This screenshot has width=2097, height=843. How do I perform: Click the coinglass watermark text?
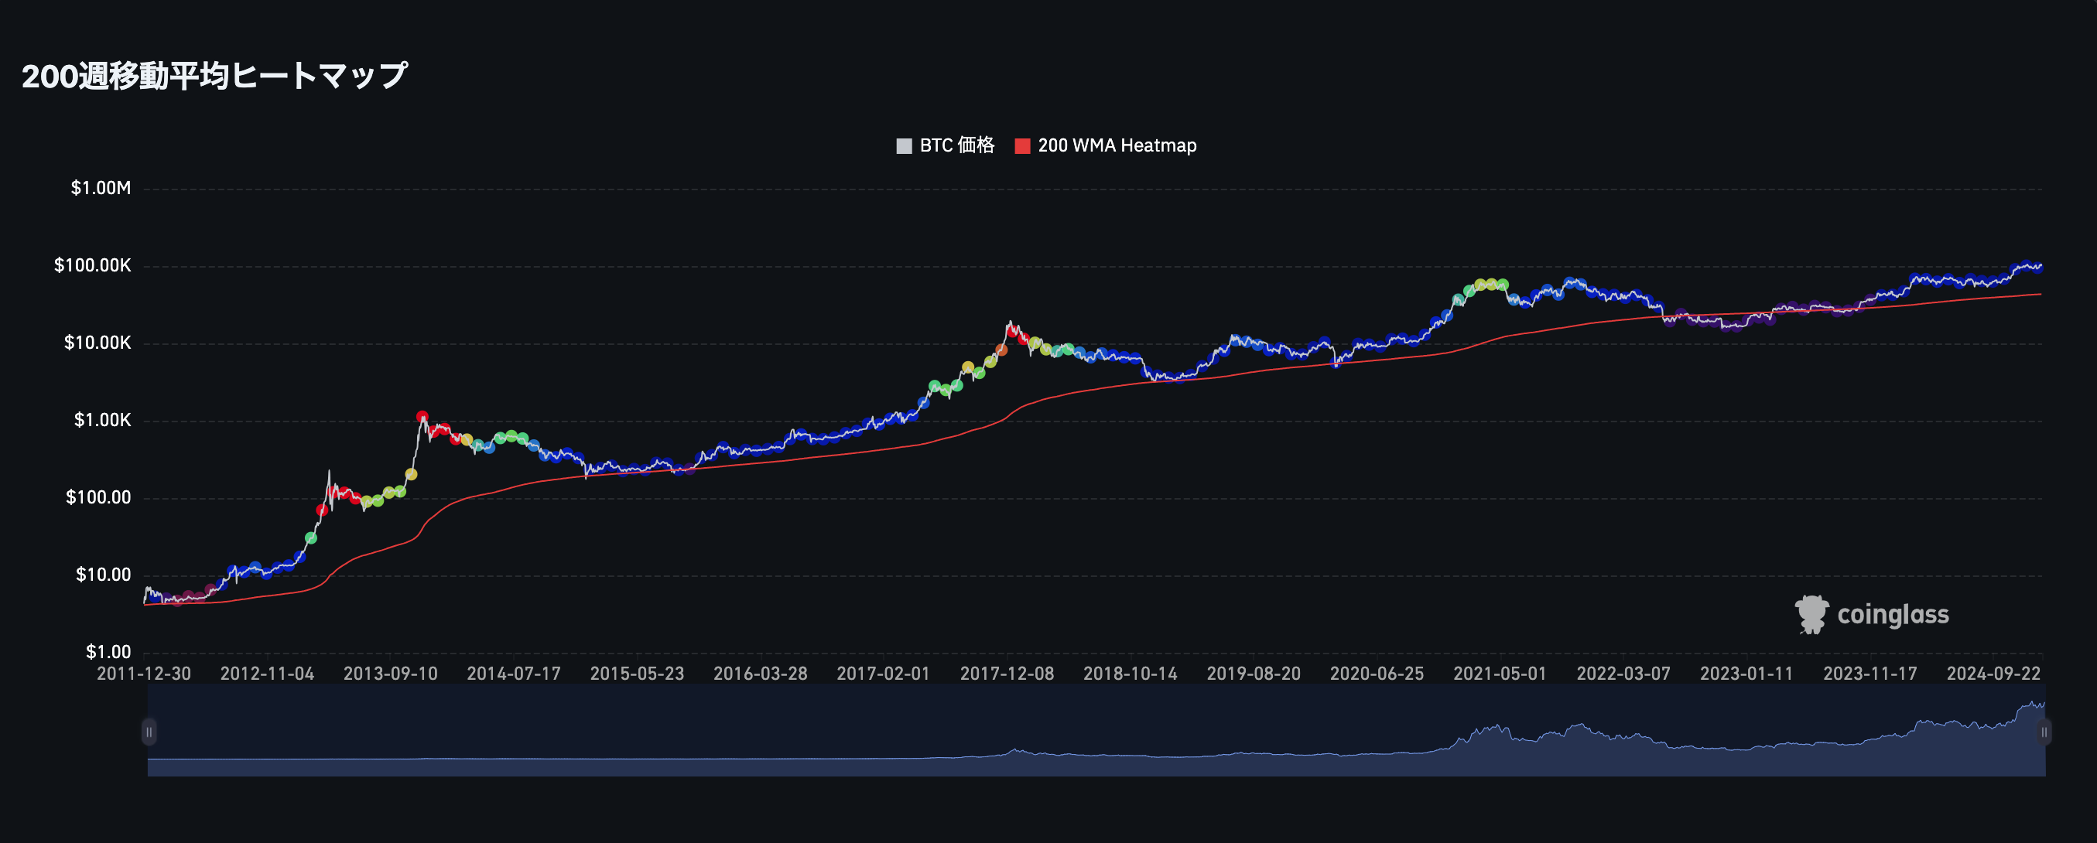point(1893,615)
